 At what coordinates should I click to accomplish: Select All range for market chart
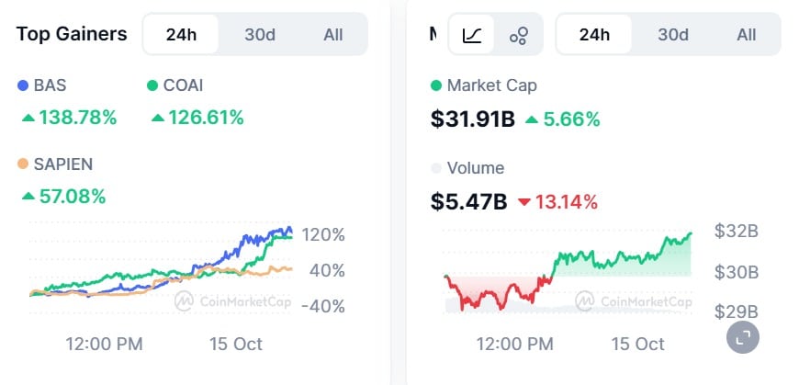(747, 35)
